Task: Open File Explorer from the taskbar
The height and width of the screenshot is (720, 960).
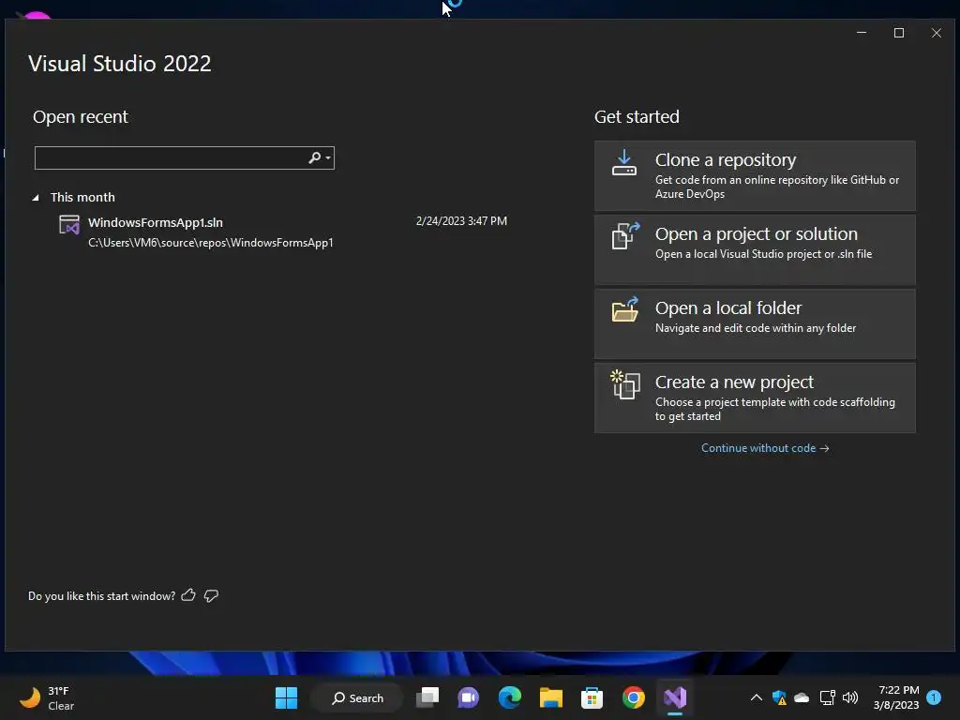Action: [x=551, y=697]
